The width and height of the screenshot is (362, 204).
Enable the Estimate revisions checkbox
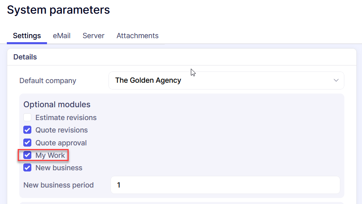click(27, 118)
